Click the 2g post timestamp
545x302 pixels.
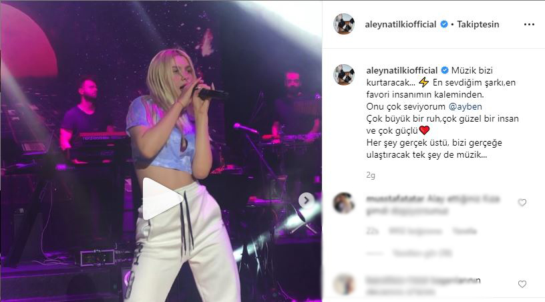pos(371,176)
